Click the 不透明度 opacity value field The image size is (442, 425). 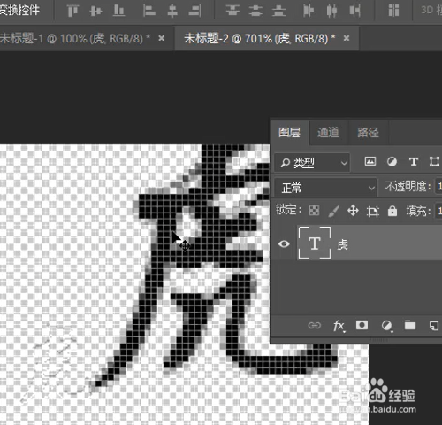coord(438,187)
